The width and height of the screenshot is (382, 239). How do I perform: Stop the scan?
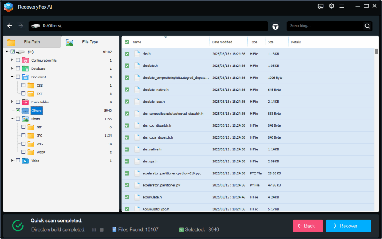pyautogui.click(x=102, y=230)
